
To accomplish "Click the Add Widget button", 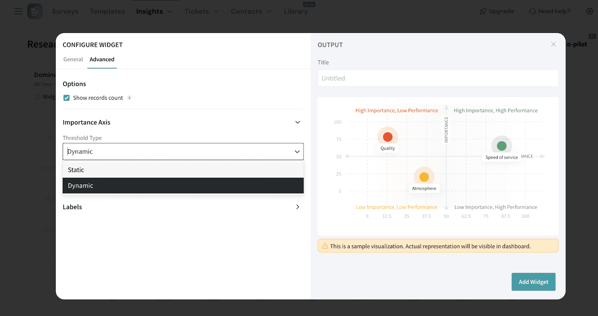I will pos(533,282).
